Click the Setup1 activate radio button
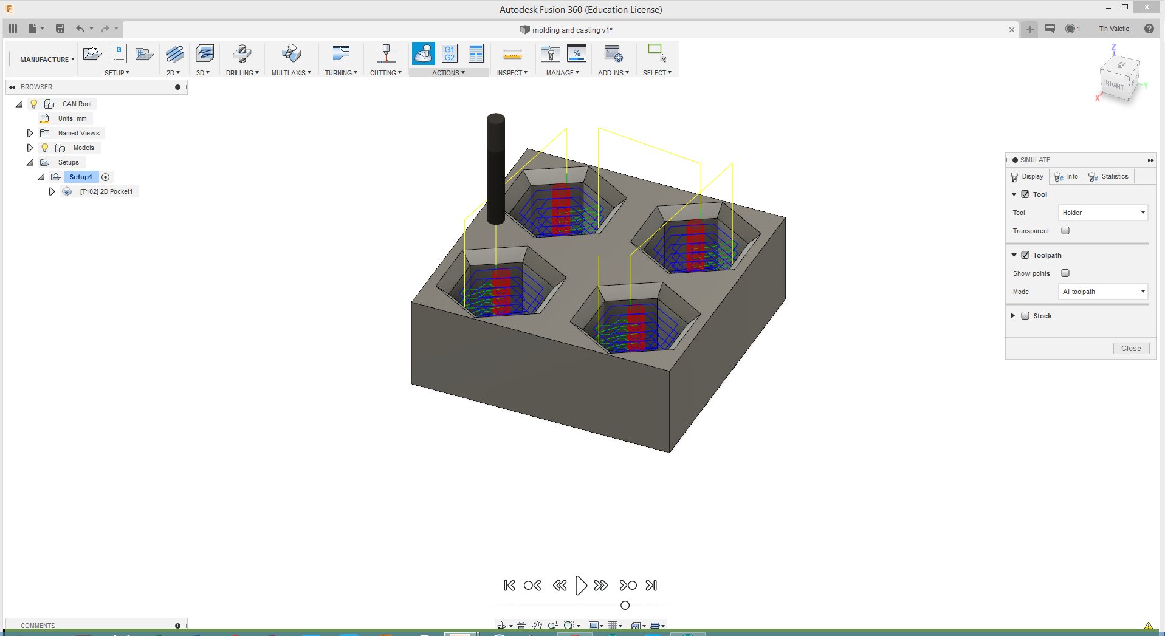 point(105,177)
